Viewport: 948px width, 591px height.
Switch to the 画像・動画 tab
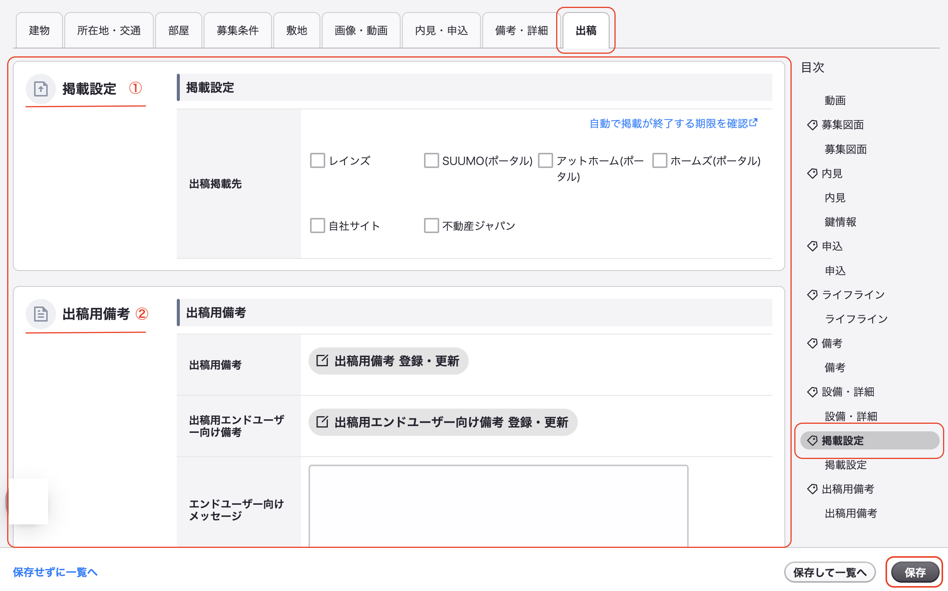361,30
